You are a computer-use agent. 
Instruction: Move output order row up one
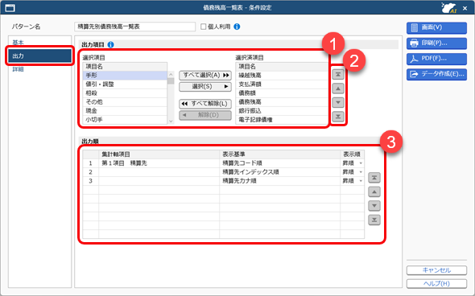(x=374, y=191)
